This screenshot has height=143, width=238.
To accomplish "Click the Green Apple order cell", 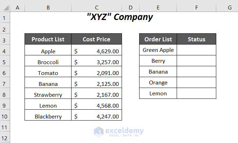I will coord(158,50).
